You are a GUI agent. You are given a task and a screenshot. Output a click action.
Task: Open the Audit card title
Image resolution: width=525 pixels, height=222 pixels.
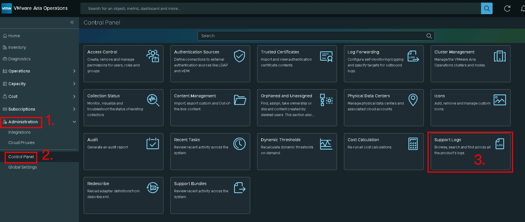coord(93,140)
